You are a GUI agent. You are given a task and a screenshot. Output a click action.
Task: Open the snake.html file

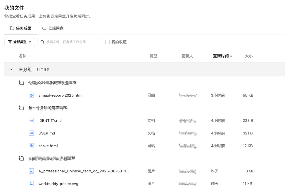[x=48, y=146]
